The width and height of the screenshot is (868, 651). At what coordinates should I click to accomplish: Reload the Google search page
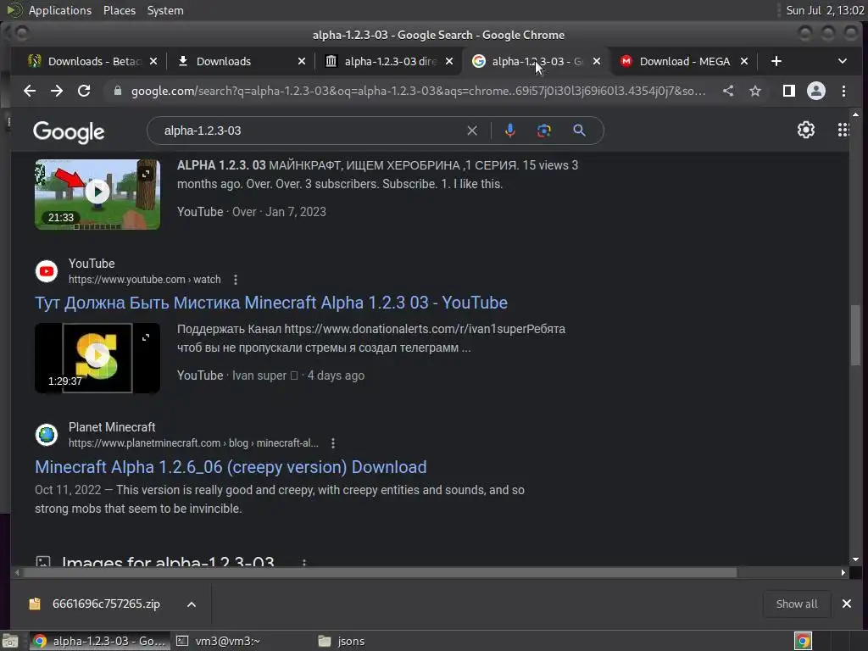(84, 91)
